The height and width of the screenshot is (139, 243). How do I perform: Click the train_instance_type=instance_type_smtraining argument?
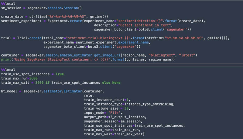(129, 104)
